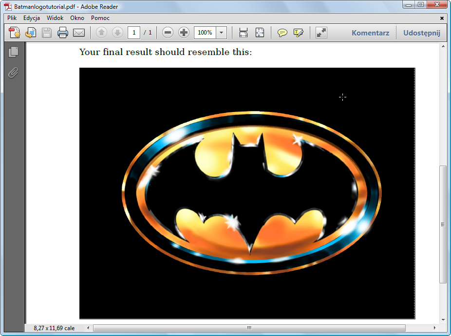451x336 pixels.
Task: Click the Batman logo image
Action: click(247, 193)
